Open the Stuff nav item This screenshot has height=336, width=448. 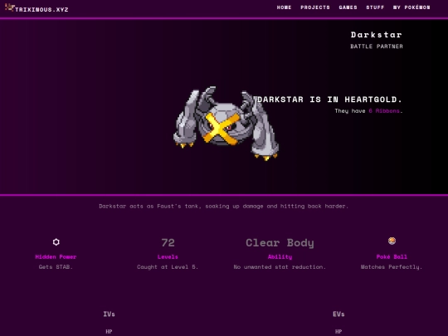tap(375, 7)
